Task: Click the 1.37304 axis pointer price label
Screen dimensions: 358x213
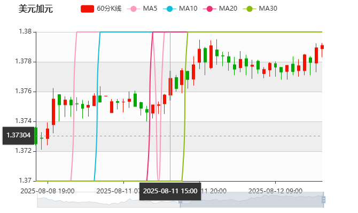Action: pos(18,136)
